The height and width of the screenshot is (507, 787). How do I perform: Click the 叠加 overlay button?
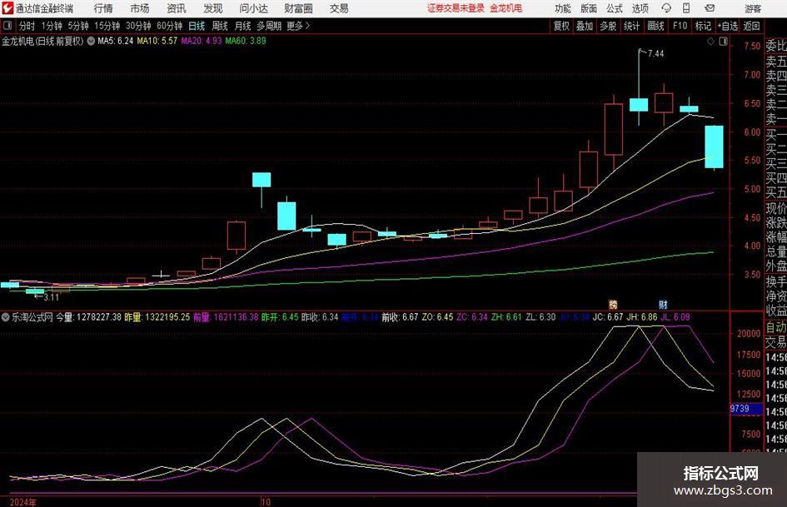585,26
